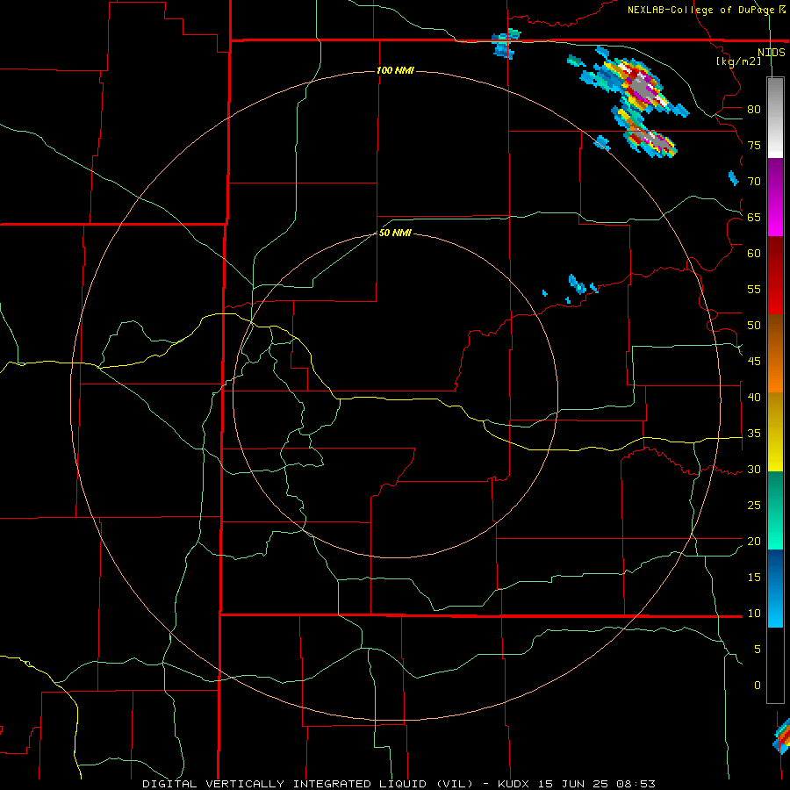Pick the gray-white top segment of VIL scale

pos(775,118)
